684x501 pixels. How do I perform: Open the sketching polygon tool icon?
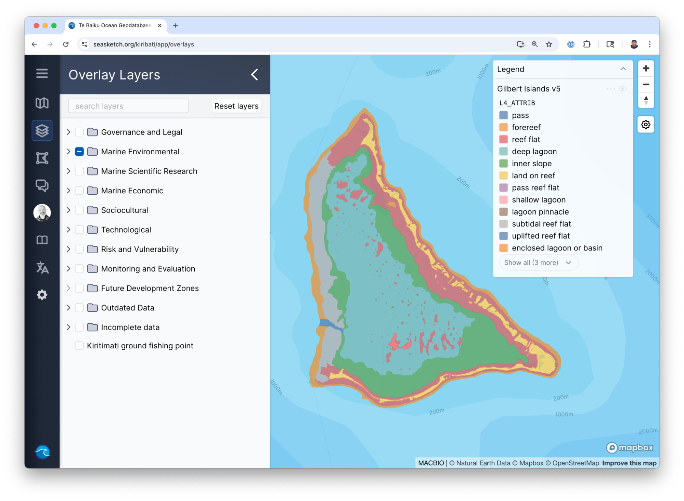pyautogui.click(x=42, y=158)
